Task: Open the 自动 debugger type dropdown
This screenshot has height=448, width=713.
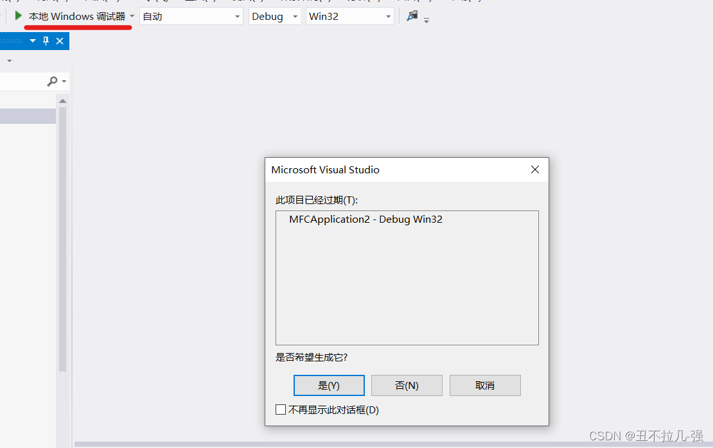Action: 191,16
